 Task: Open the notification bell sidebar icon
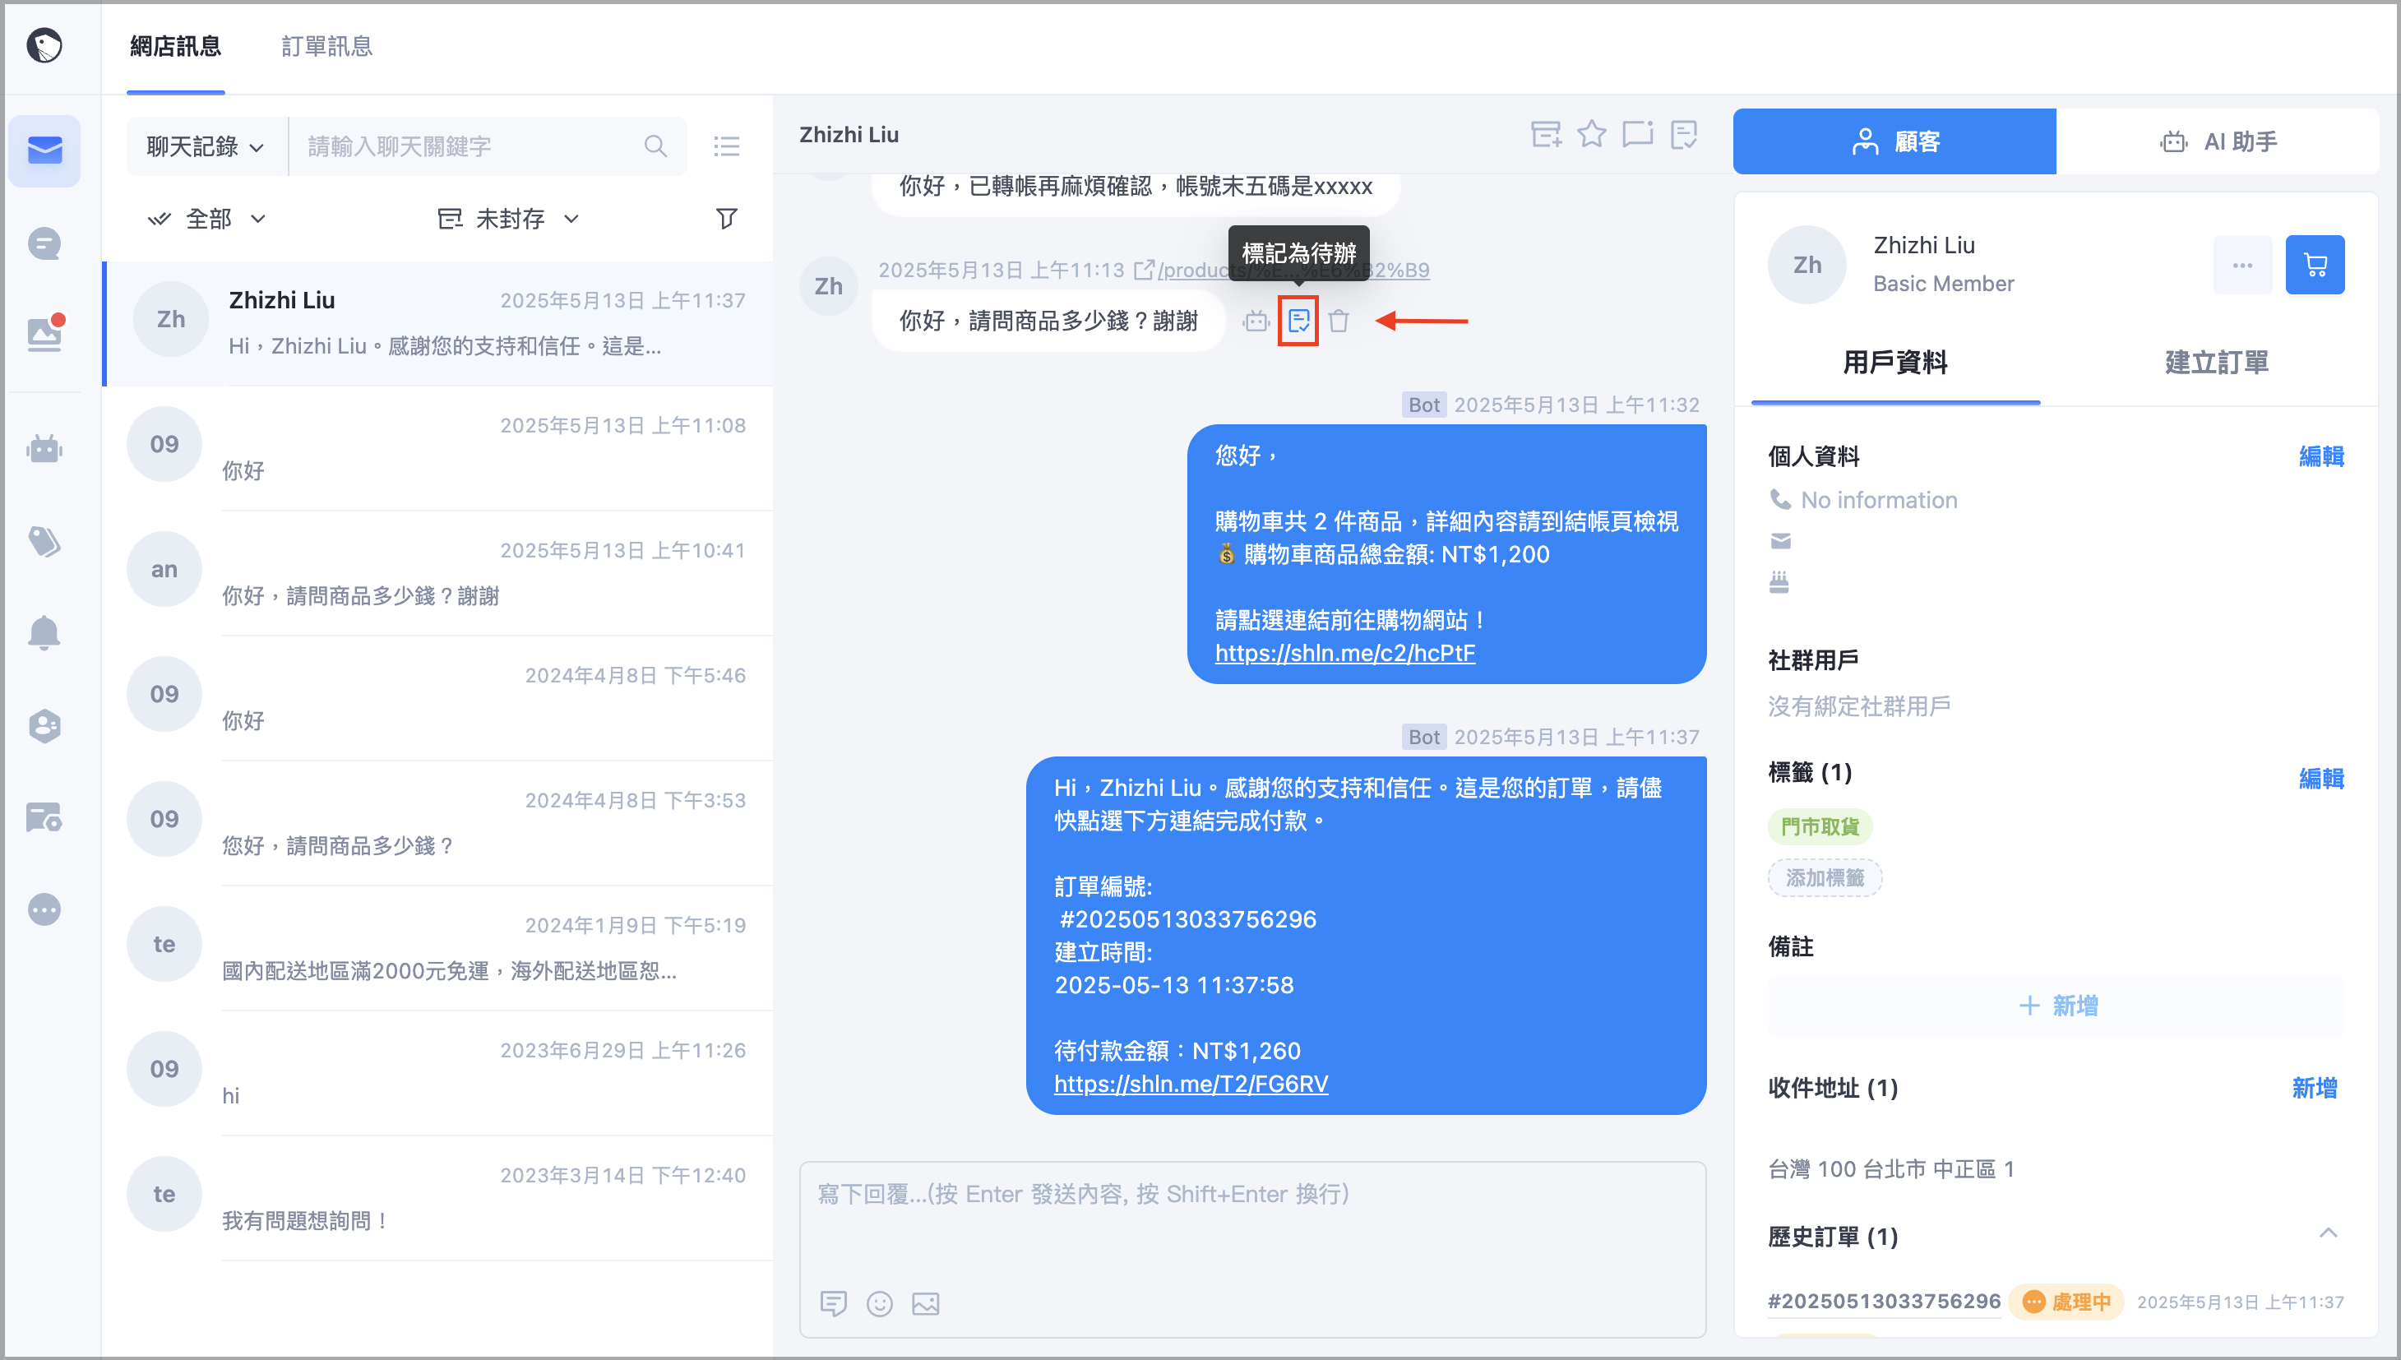[44, 633]
